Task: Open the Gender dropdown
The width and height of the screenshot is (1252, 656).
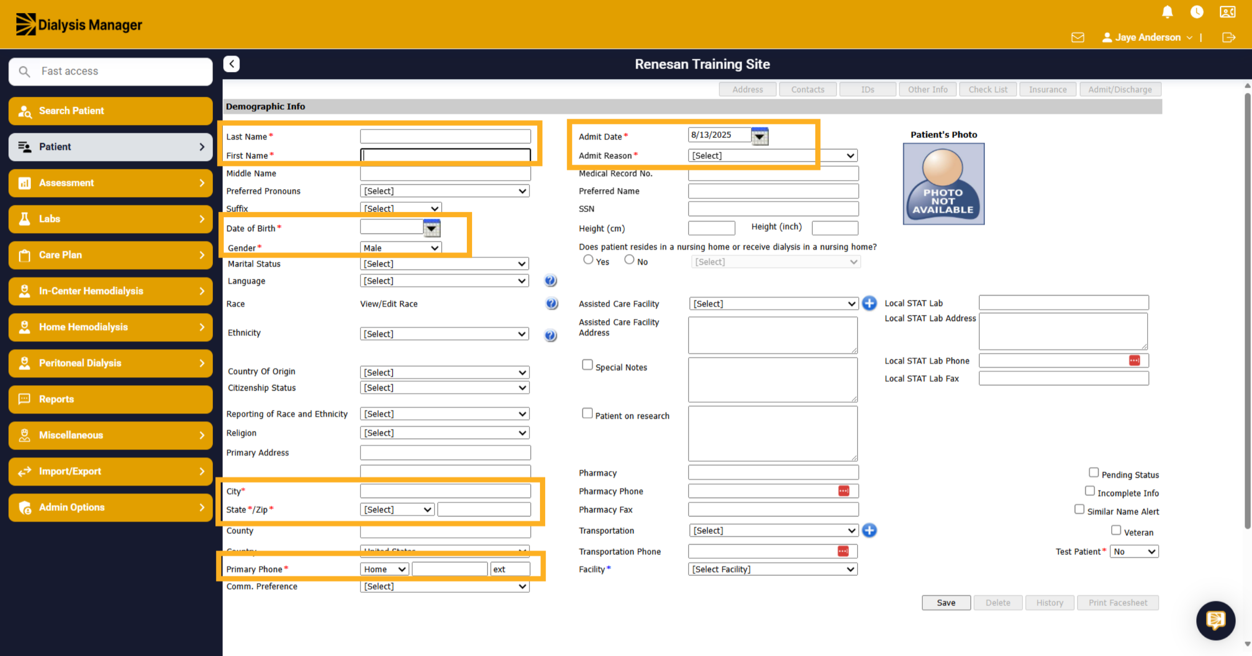Action: pyautogui.click(x=401, y=248)
